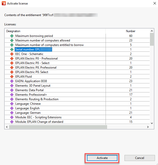The image size is (158, 165).
Task: Click the orange diamond icon beside EEC One - Schematic
Action: (12, 54)
